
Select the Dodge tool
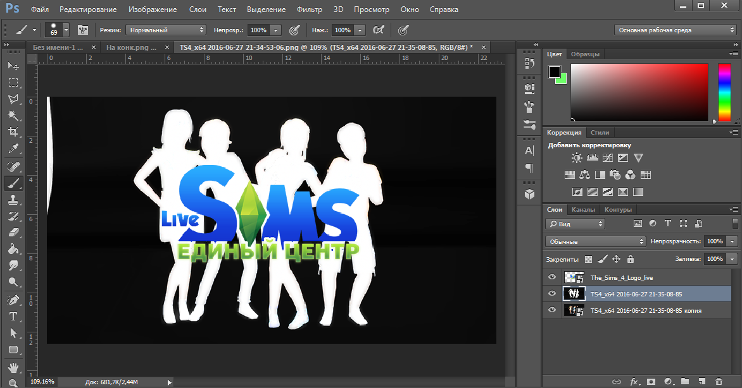click(x=13, y=282)
